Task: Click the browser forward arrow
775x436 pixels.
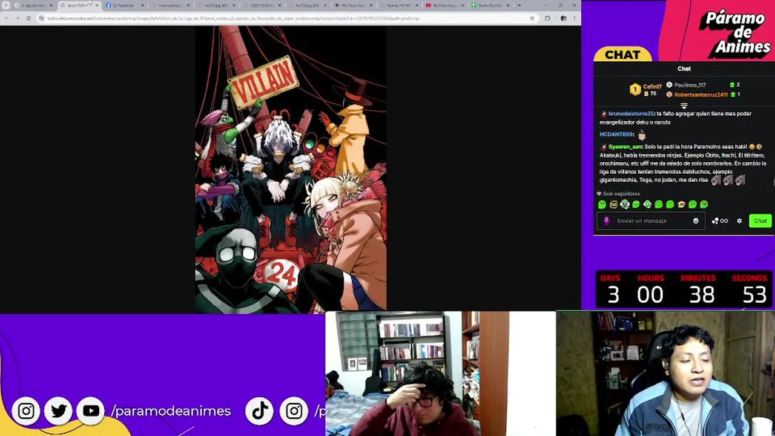Action: coord(16,18)
